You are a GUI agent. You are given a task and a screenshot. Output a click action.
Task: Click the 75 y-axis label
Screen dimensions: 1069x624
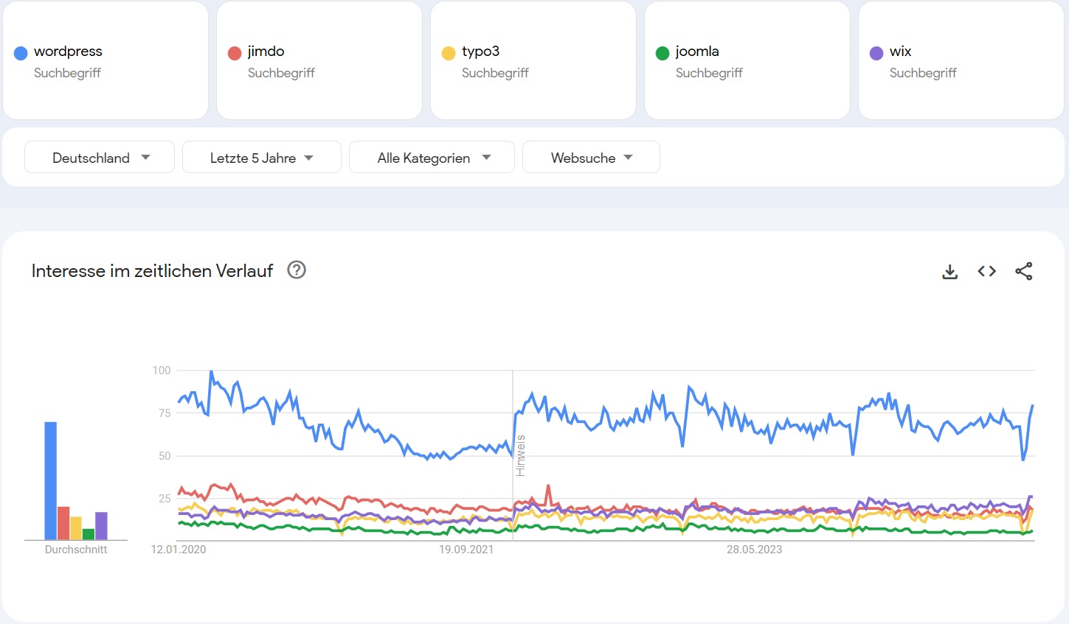click(165, 413)
